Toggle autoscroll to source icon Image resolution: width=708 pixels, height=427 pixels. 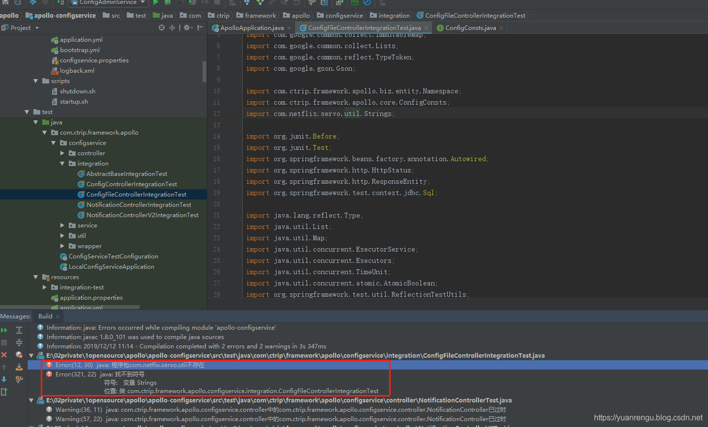click(x=19, y=367)
